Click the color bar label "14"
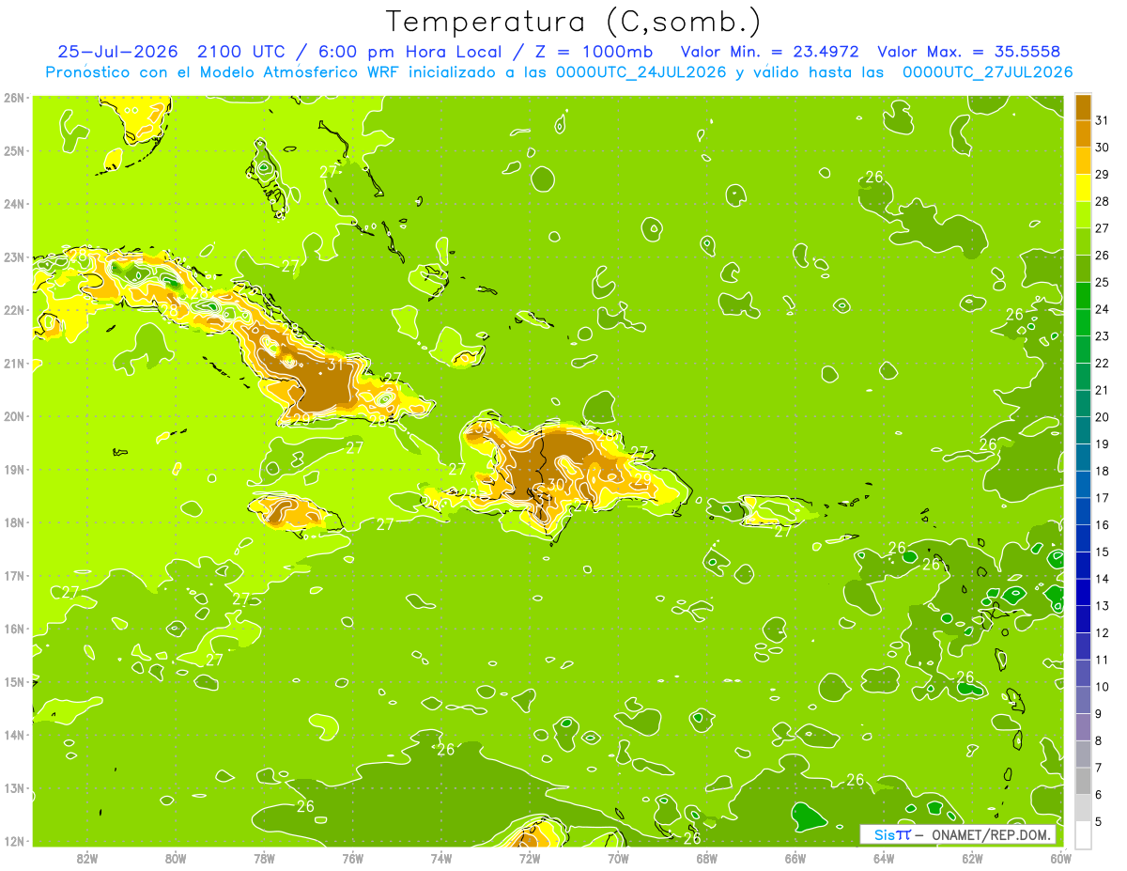The height and width of the screenshot is (871, 1127). 1103,579
